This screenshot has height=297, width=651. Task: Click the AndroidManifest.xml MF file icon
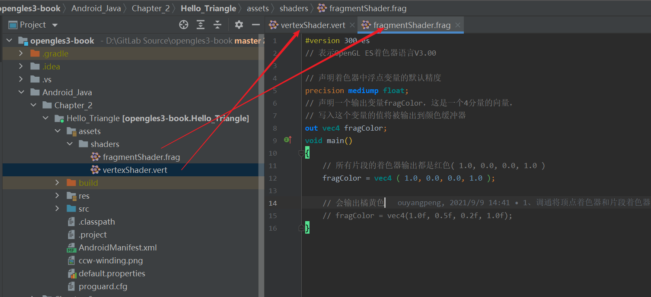[71, 247]
